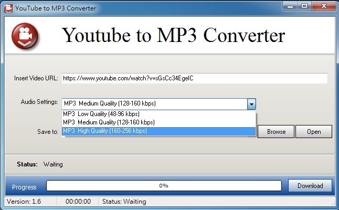The image size is (339, 210).
Task: Click the 'YouTube to MP3 Converter' window title text
Action: [x=56, y=8]
